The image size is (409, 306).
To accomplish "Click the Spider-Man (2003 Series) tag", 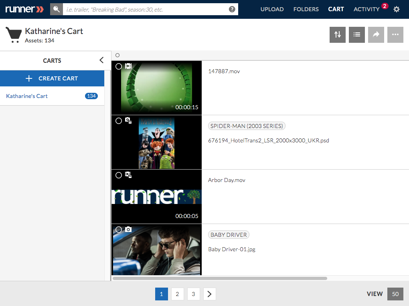I will click(247, 126).
